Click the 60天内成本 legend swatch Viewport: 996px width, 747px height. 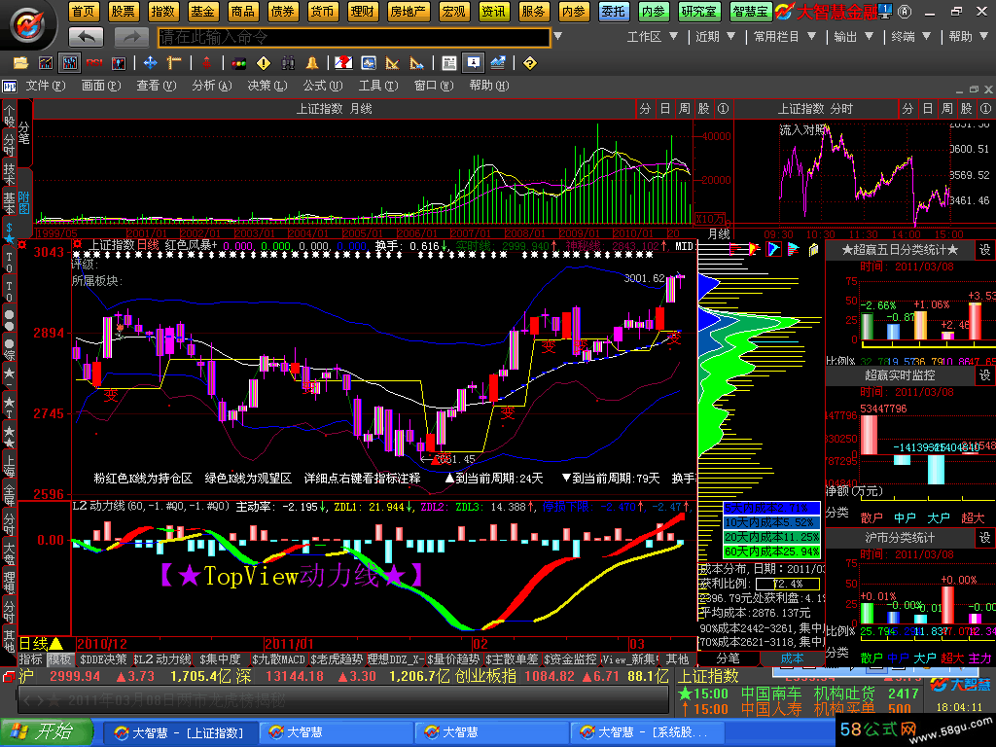coord(771,551)
